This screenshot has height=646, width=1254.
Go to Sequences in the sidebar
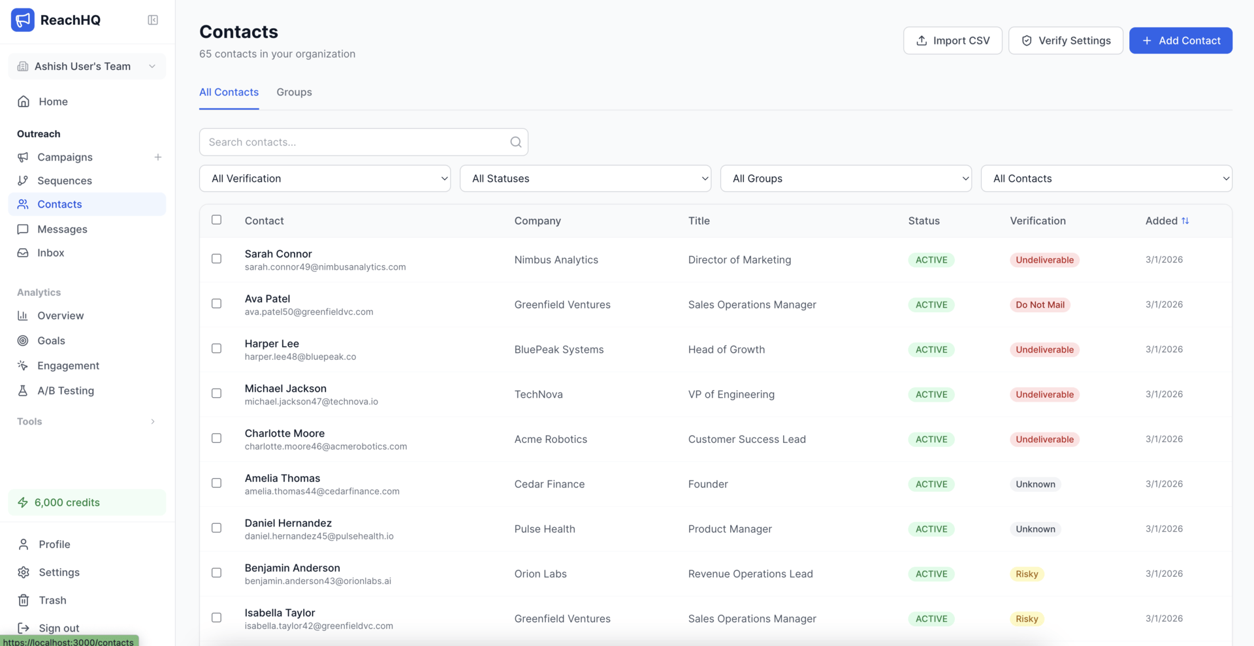tap(64, 181)
